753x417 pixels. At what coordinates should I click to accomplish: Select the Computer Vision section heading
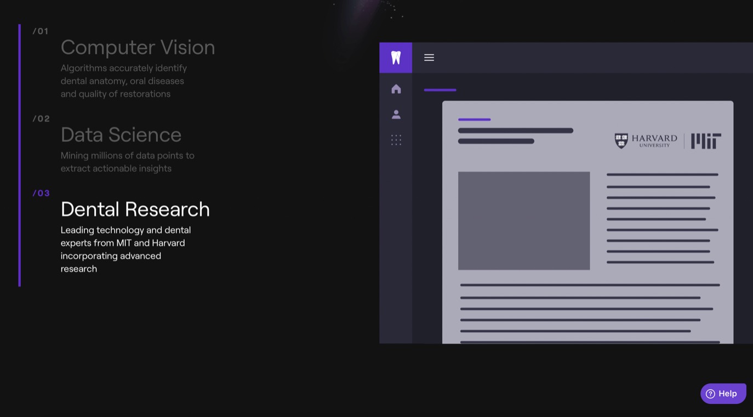coord(138,47)
